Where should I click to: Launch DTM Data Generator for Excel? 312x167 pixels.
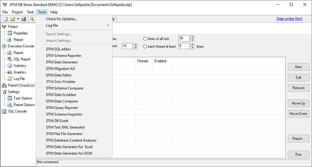point(74,147)
